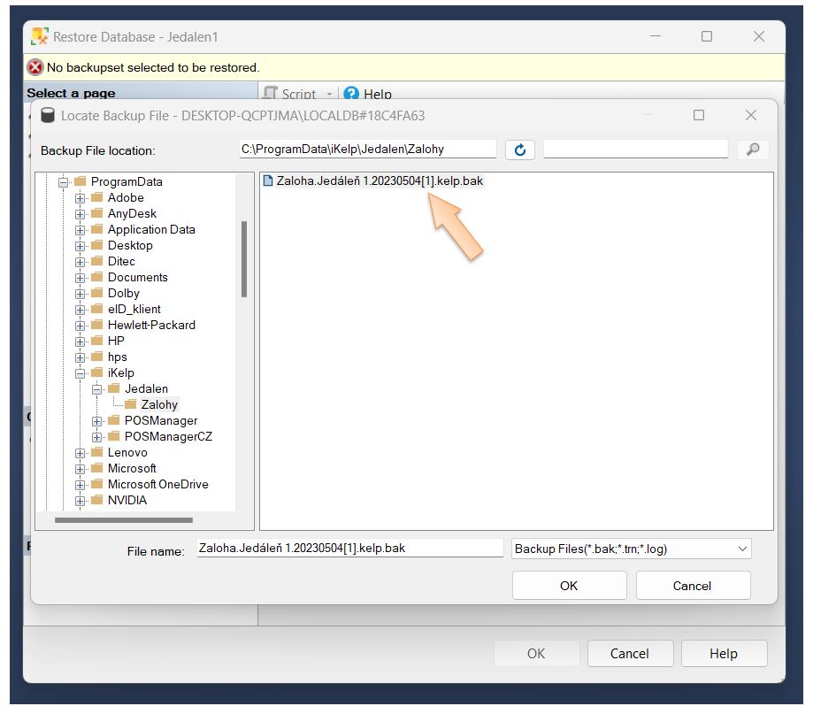Click the folder tree vertical scrollbar
The width and height of the screenshot is (813, 714).
click(243, 258)
